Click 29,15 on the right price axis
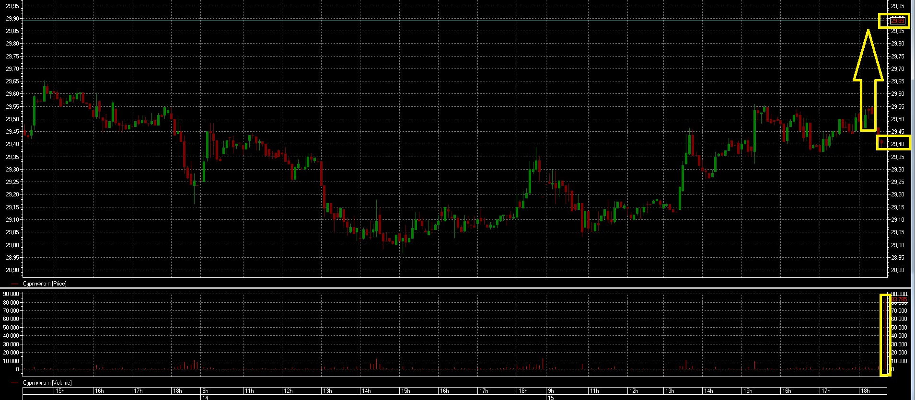Screen dimensions: 915x400 pos(898,207)
